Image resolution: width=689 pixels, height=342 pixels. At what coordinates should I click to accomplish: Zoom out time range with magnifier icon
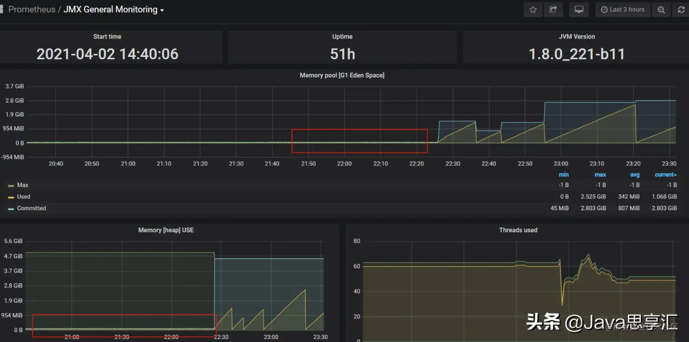coord(661,10)
